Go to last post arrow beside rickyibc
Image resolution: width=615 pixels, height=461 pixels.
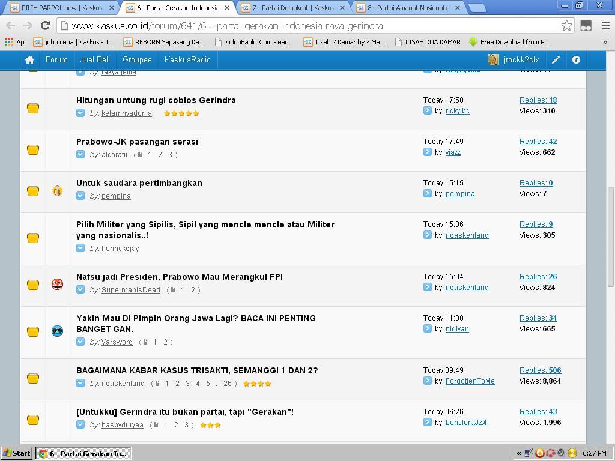point(428,111)
